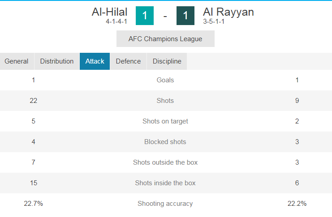Viewport: 332px width, 217px height.
Task: Click the Shots on target label
Action: click(x=165, y=121)
